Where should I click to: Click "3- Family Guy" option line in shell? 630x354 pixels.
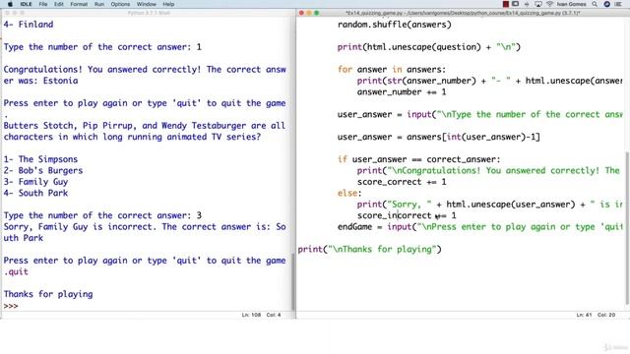pos(35,182)
